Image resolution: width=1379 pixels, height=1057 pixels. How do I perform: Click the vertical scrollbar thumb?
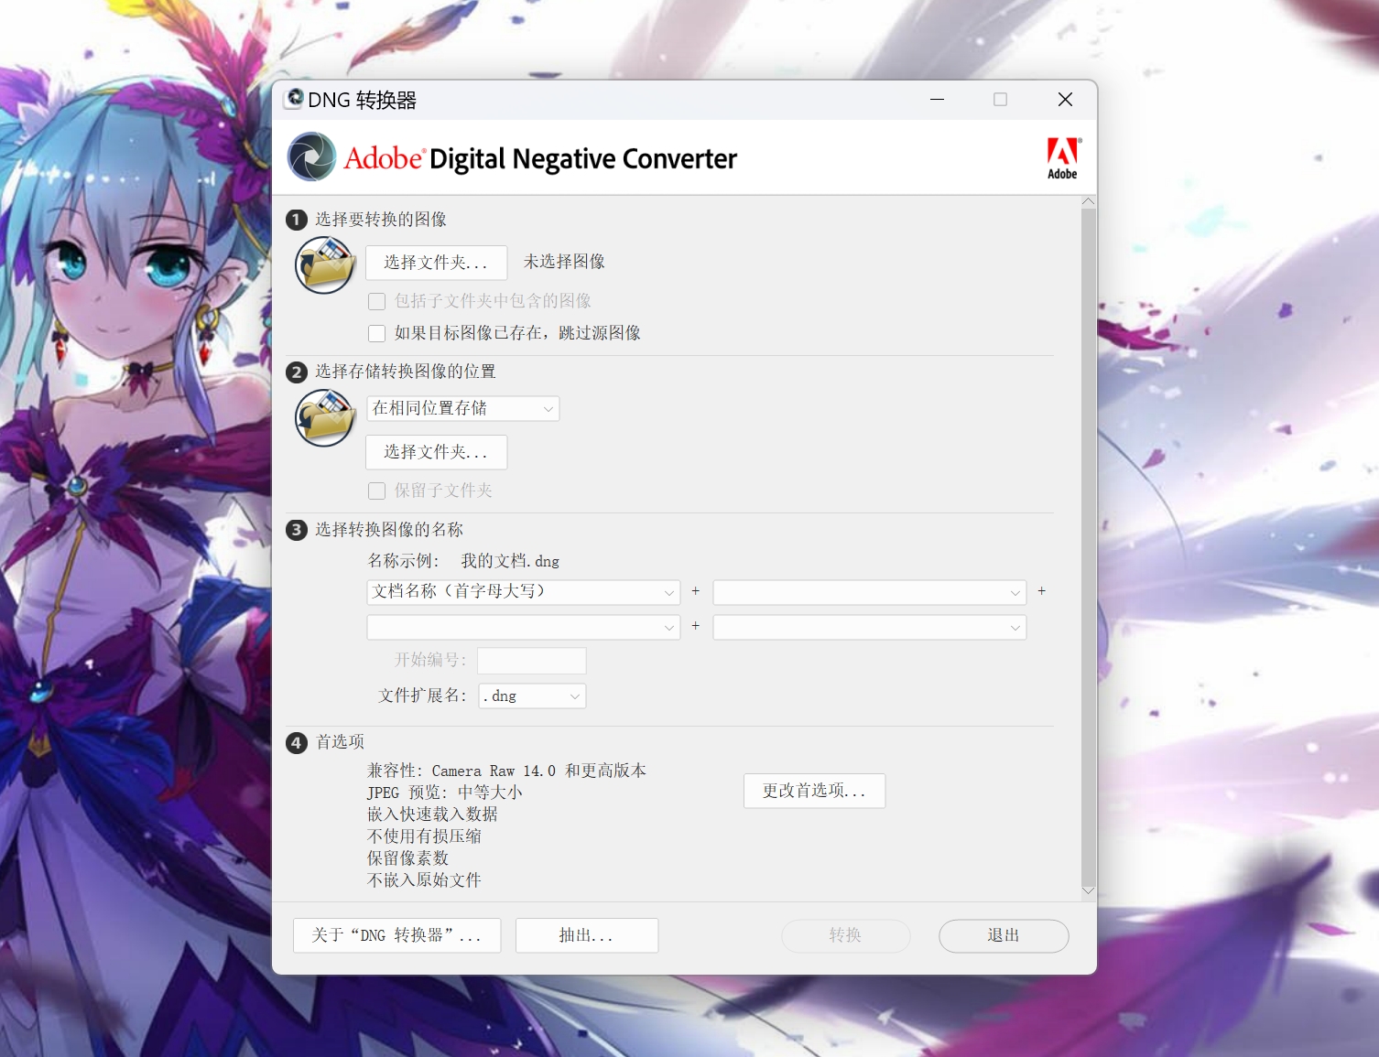[x=1088, y=546]
